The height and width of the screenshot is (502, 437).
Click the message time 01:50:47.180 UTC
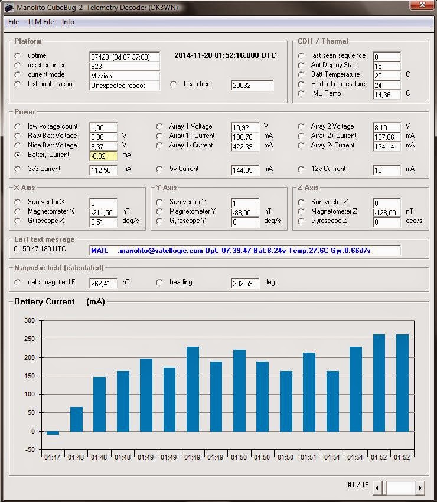40,249
